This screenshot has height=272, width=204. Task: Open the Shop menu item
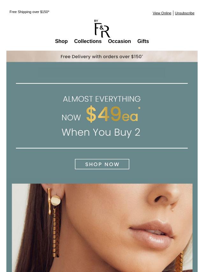(61, 41)
